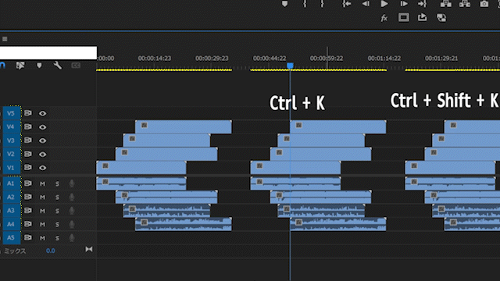
Task: Toggle sync lock on V5
Action: (x=28, y=113)
